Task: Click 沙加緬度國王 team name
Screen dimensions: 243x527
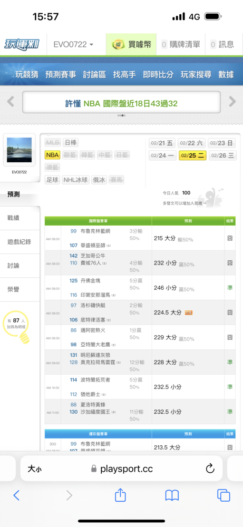Action: (95, 412)
